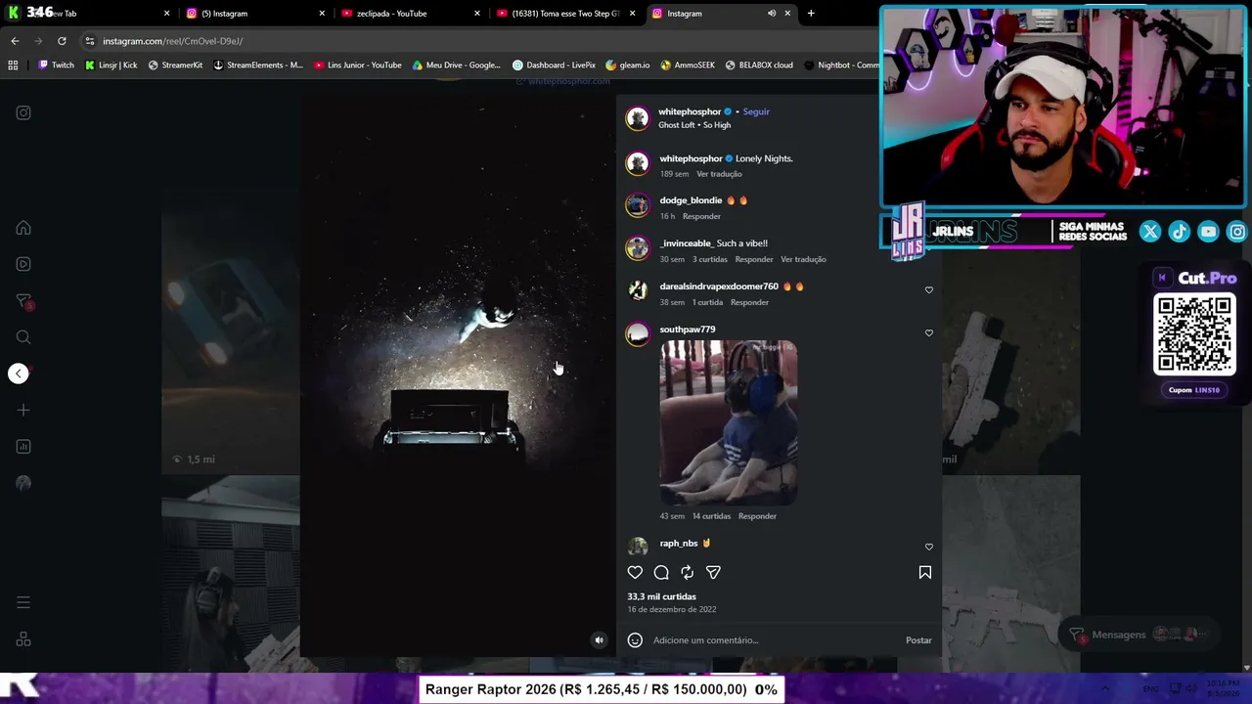This screenshot has width=1252, height=704.
Task: Create a new post with plus icon
Action: point(23,410)
